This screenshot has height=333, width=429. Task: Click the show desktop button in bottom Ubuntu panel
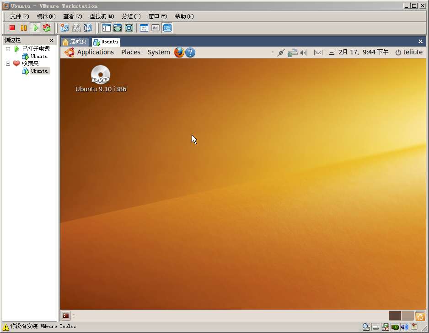66,316
